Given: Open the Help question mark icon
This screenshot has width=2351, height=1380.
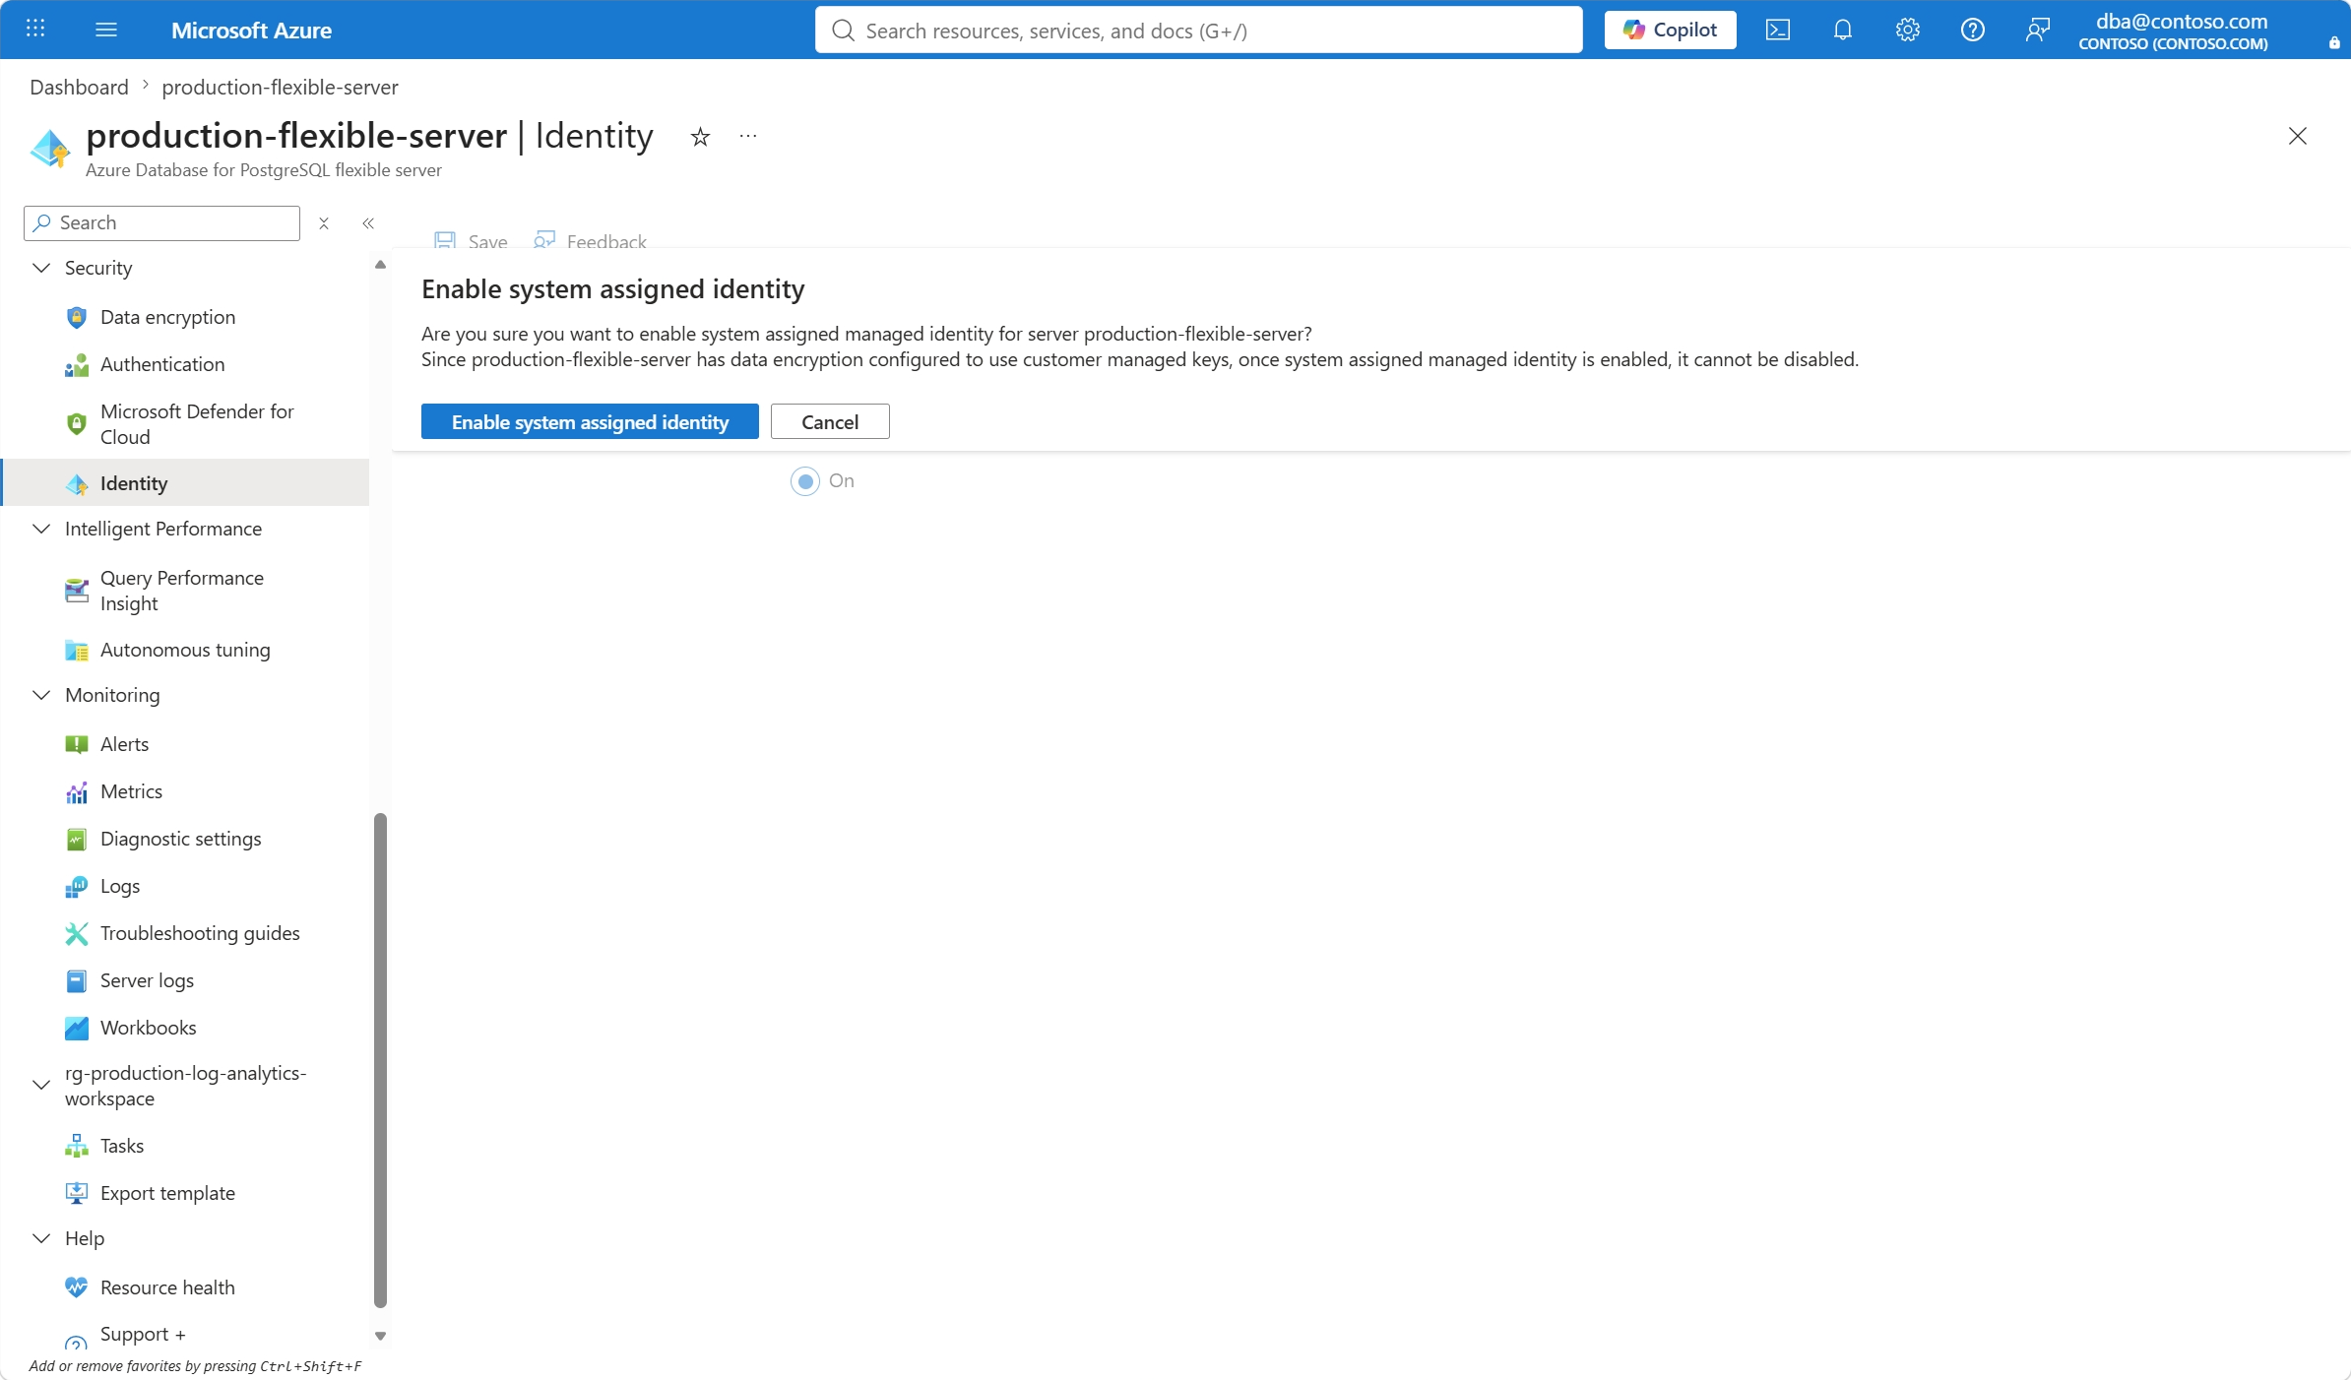Looking at the screenshot, I should (1973, 30).
